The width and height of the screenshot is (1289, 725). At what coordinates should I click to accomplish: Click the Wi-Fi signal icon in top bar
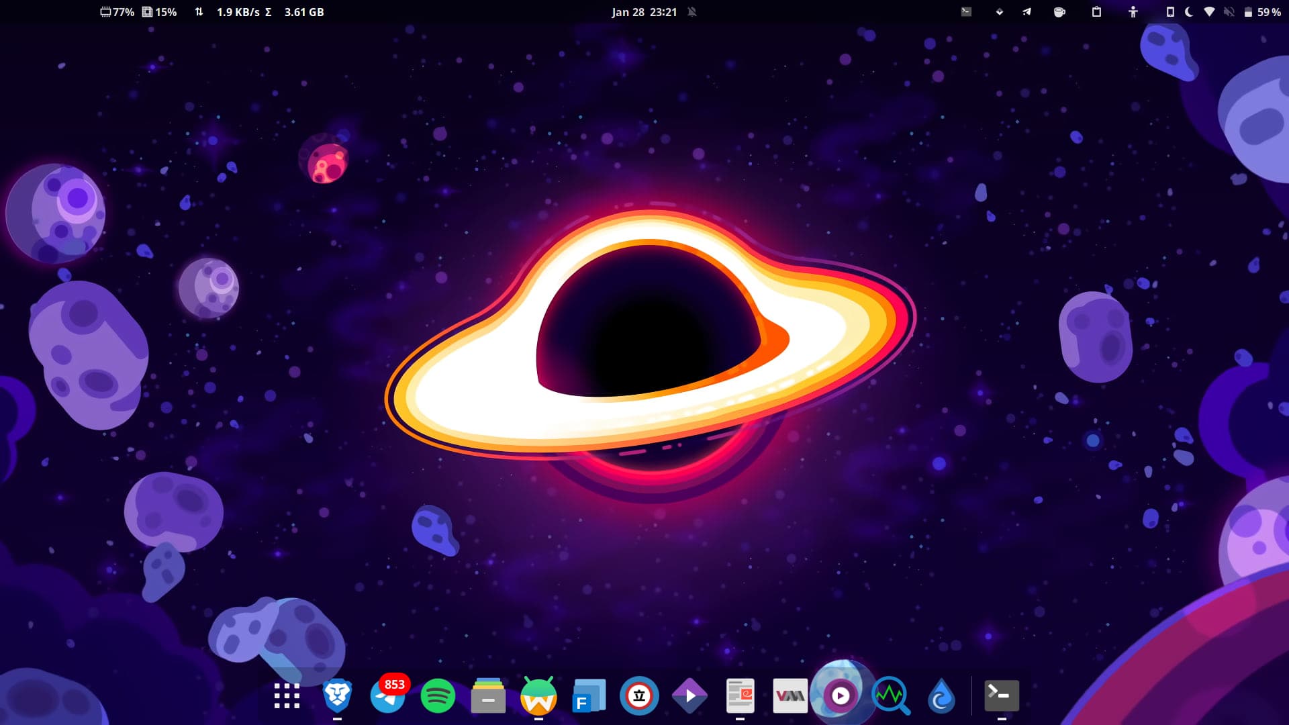(1209, 12)
